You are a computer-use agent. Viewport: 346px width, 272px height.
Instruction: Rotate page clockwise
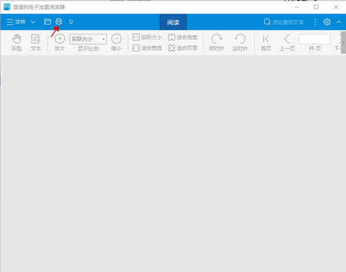point(217,43)
